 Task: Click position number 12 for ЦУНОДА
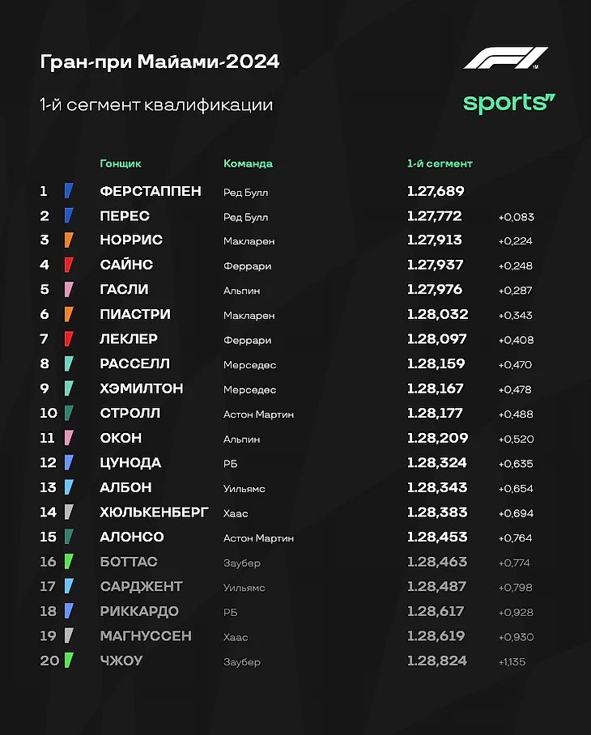(49, 463)
